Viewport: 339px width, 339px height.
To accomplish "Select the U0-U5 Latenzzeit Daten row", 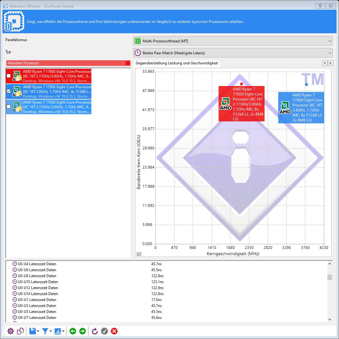I will pyautogui.click(x=166, y=312).
